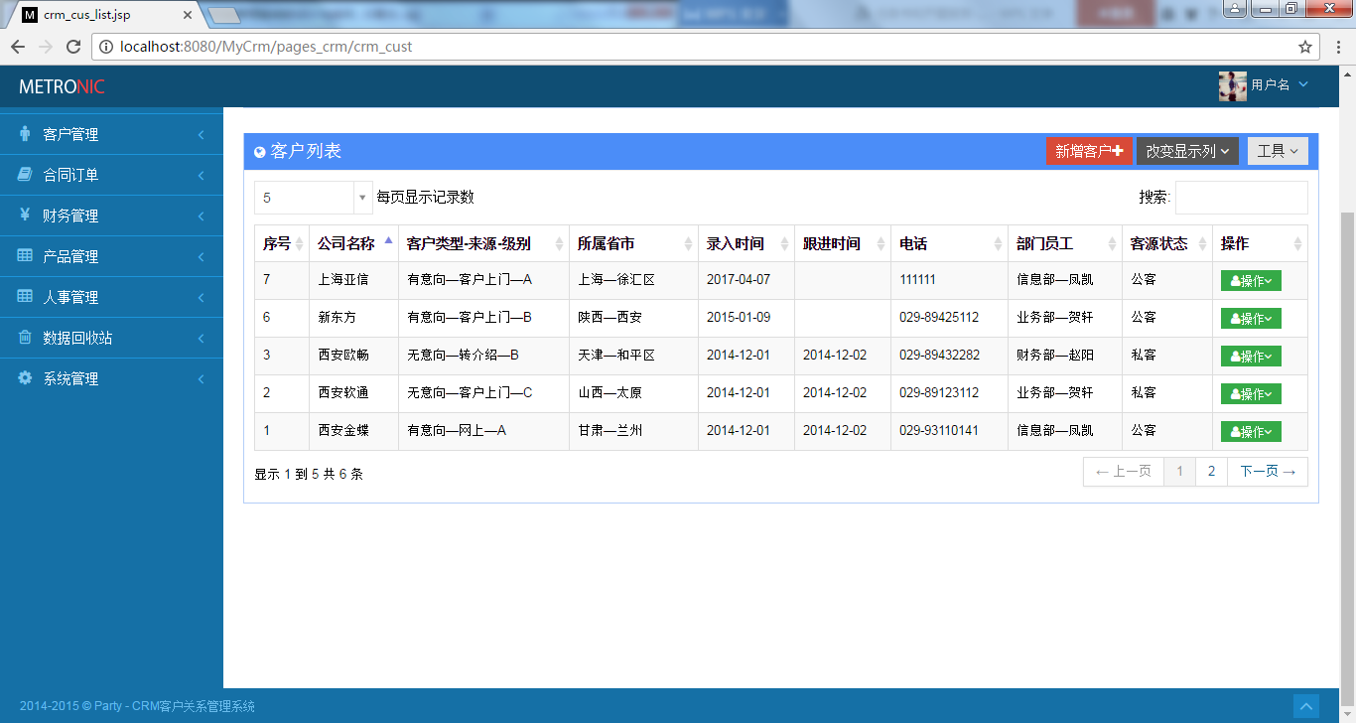1356x723 pixels.
Task: Expand the 操作 dropdown for 上海亚信
Action: pos(1250,279)
